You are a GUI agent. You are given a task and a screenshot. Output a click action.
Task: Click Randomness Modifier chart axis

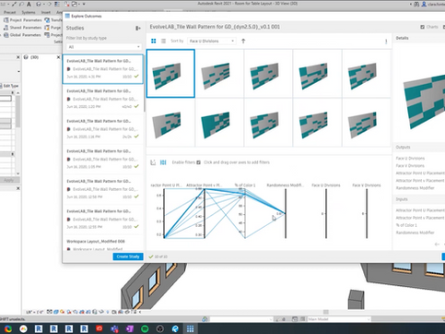pyautogui.click(x=286, y=214)
